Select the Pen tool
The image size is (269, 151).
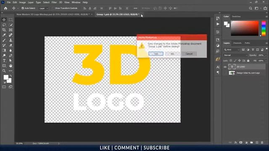(x=11, y=55)
